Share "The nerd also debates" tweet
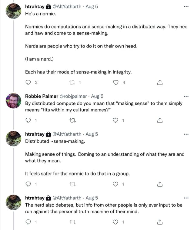194x230 pixels. pyautogui.click(x=160, y=222)
